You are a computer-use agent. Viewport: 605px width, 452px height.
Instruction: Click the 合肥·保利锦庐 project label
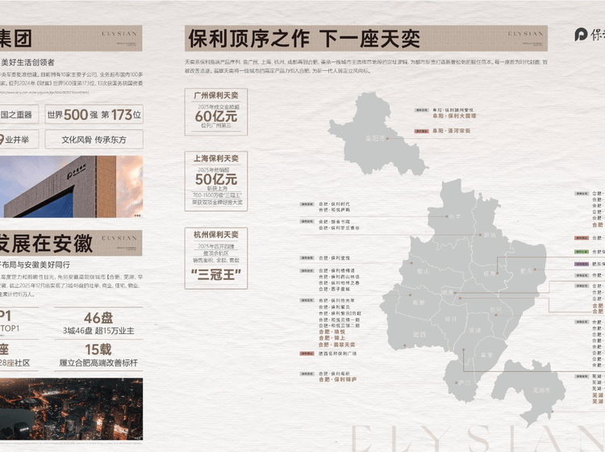tap(338, 379)
